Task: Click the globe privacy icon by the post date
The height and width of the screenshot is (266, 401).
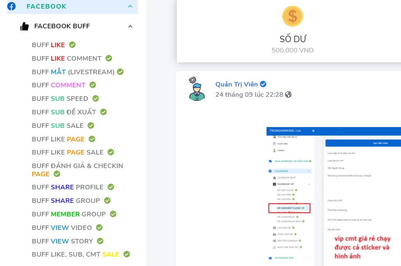Action: pos(288,95)
